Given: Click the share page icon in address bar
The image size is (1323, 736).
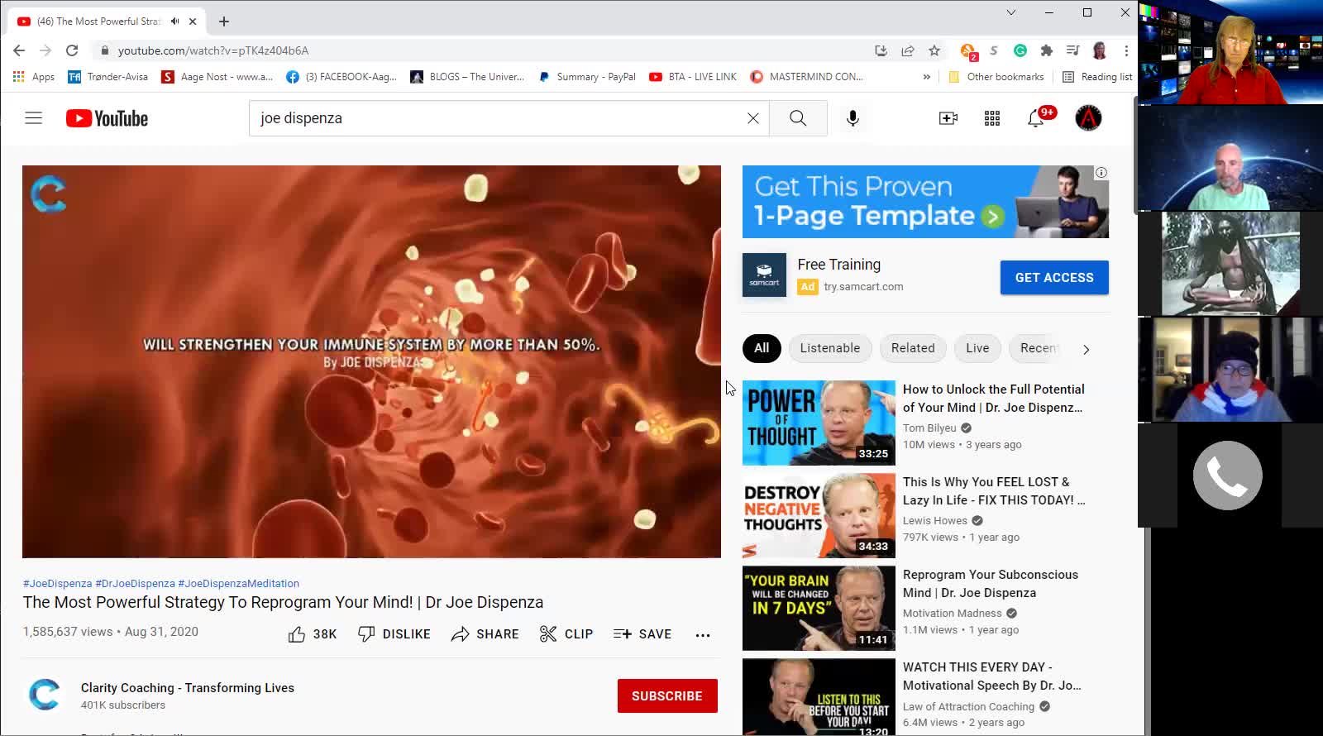Looking at the screenshot, I should pyautogui.click(x=908, y=50).
